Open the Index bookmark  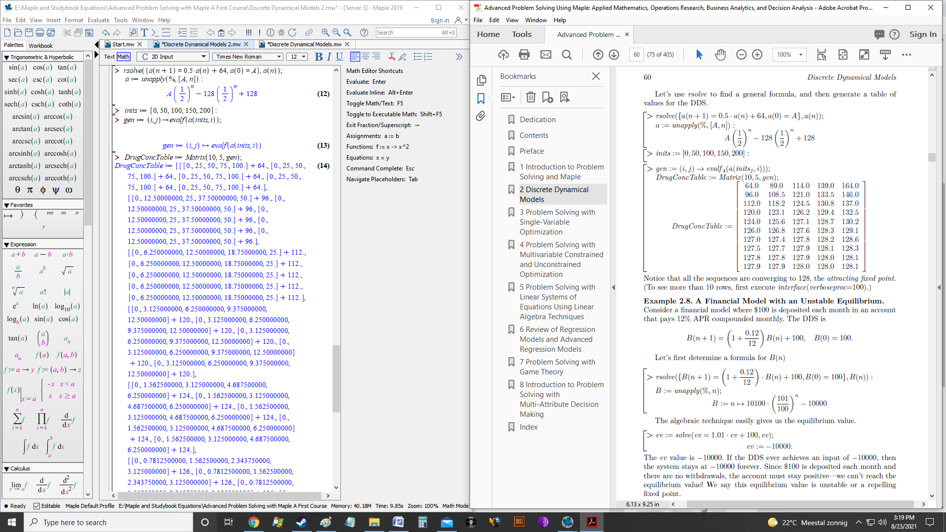[x=529, y=427]
